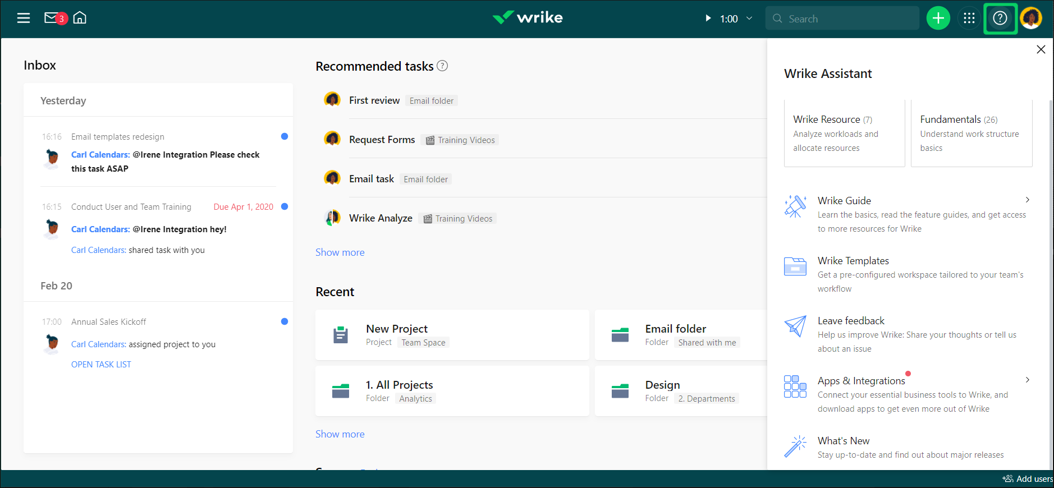1054x488 pixels.
Task: Toggle unread dot on Conduct User and Team Training
Action: pyautogui.click(x=285, y=206)
